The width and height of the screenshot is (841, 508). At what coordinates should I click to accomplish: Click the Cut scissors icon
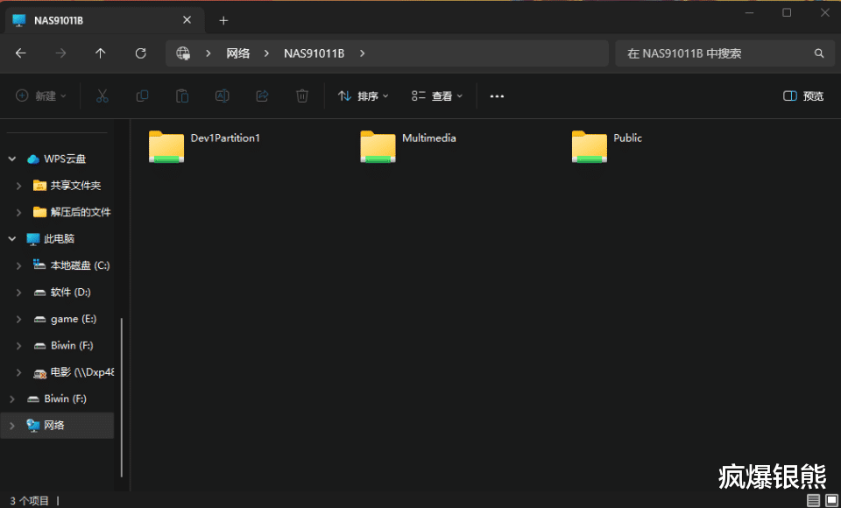(x=102, y=96)
